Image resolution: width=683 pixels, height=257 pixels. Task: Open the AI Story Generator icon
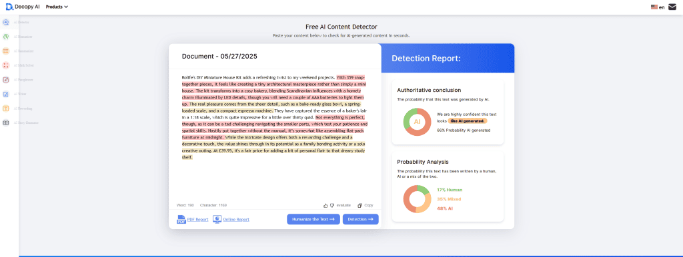[6, 123]
